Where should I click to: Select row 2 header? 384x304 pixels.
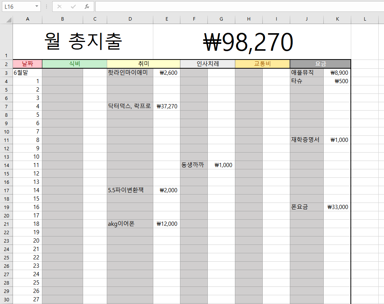pos(6,64)
